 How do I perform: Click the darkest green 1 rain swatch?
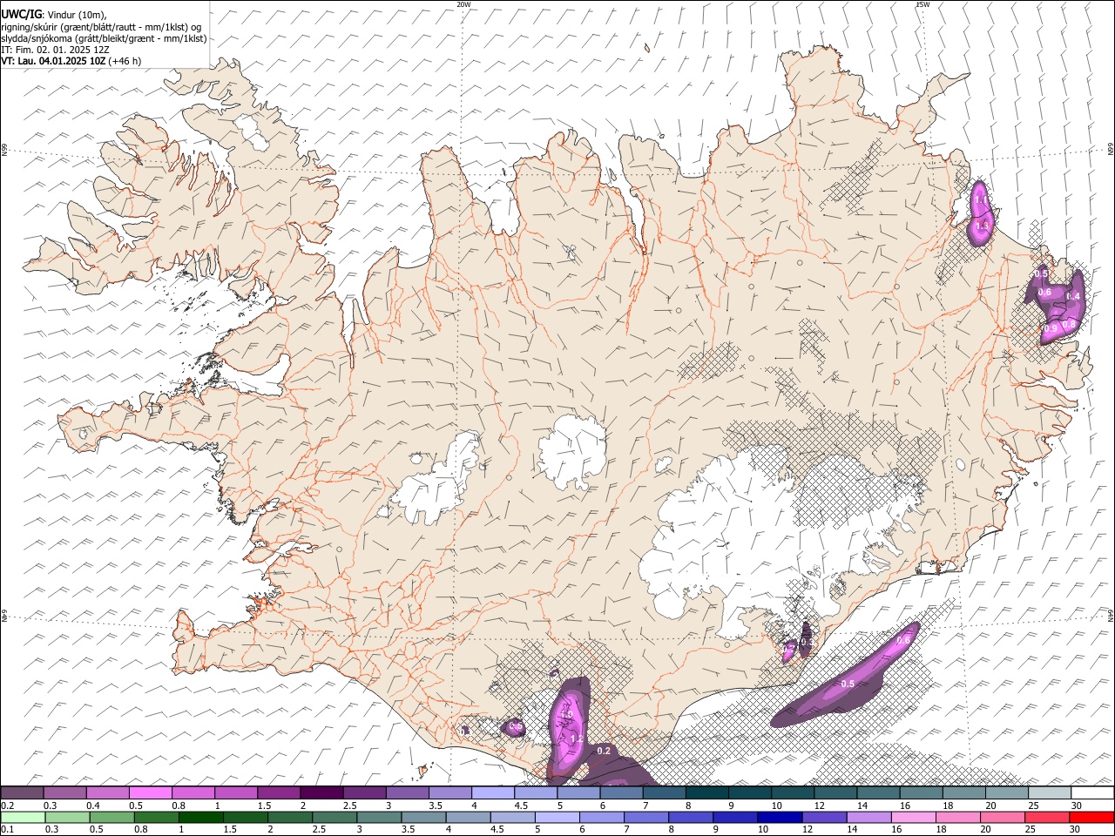[x=200, y=818]
